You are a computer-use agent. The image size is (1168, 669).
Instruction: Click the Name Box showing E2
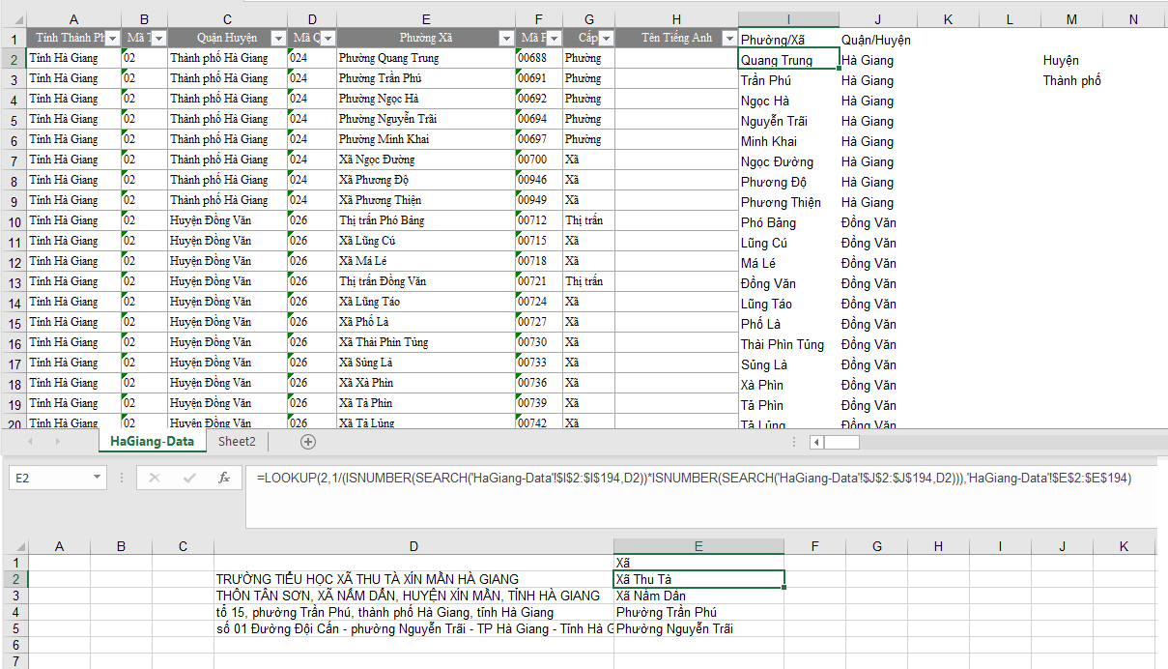48,478
